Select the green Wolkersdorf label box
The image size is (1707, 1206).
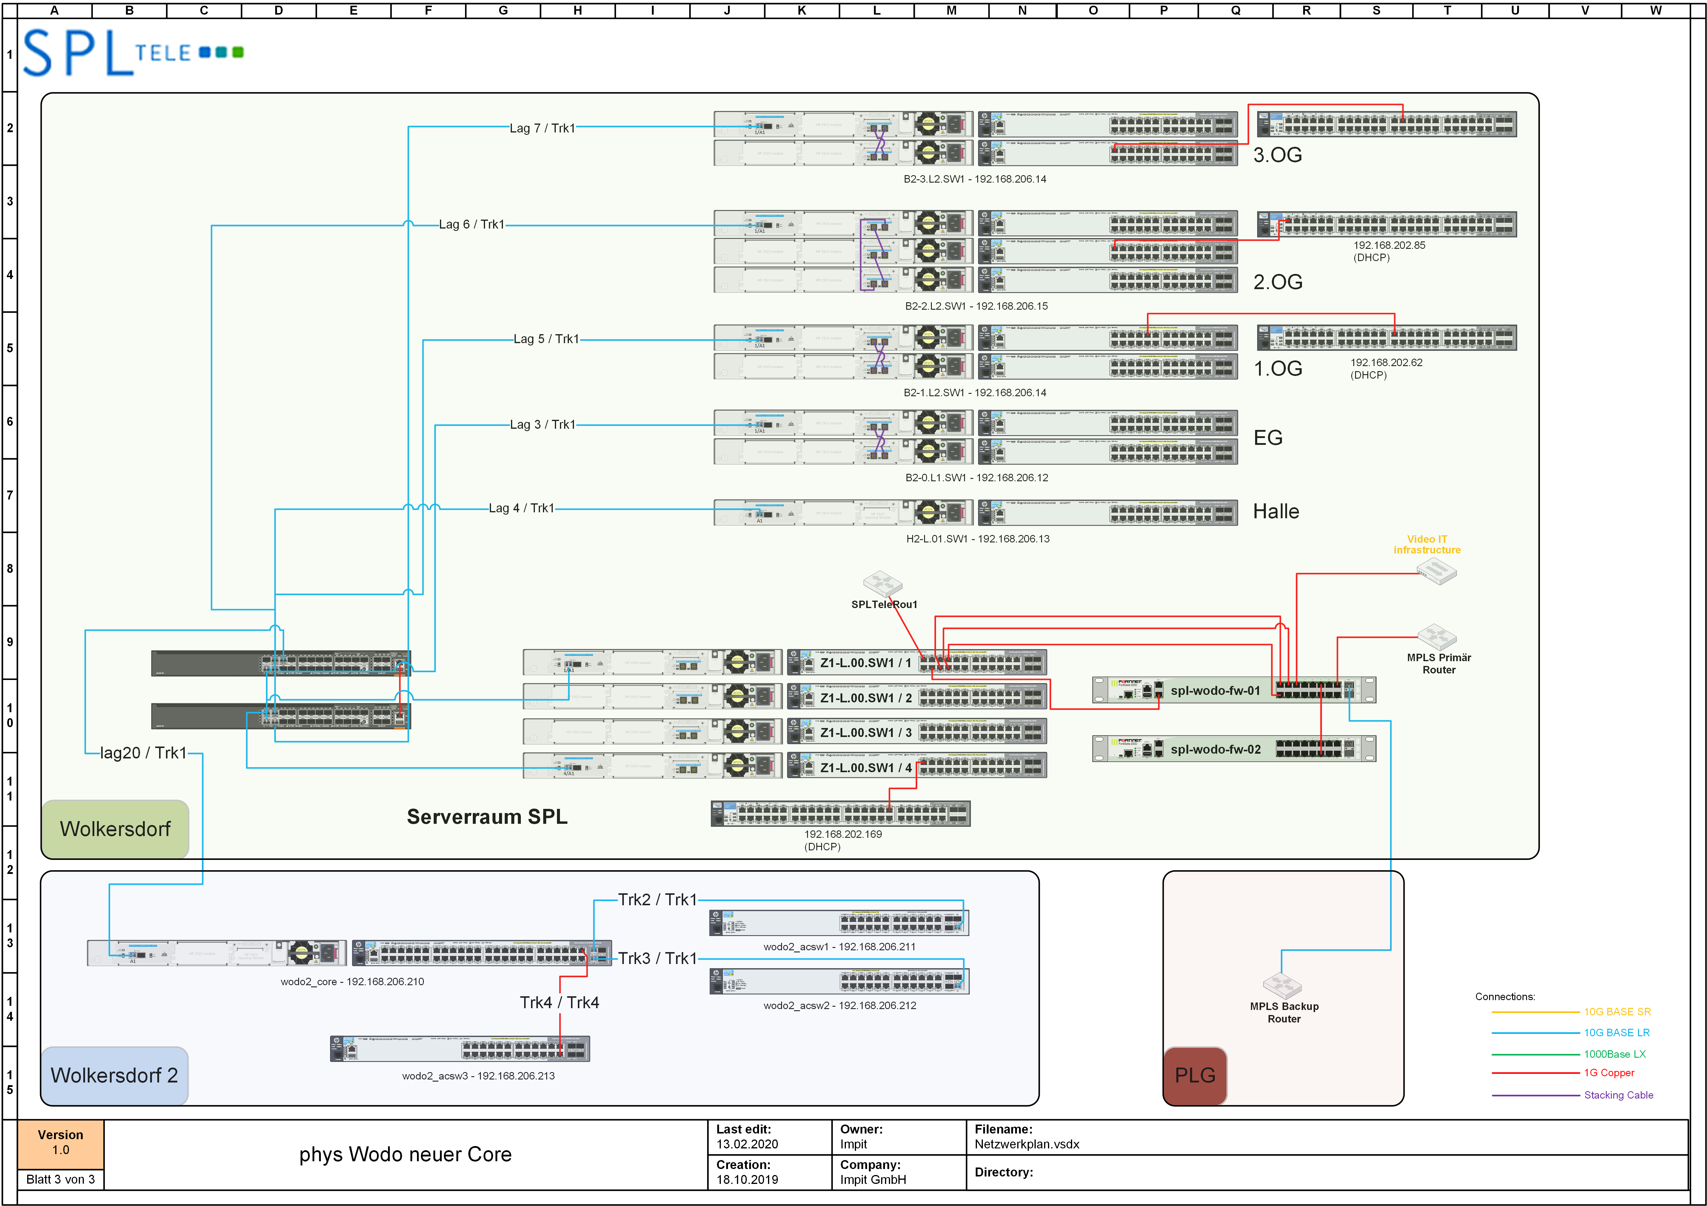pyautogui.click(x=115, y=829)
